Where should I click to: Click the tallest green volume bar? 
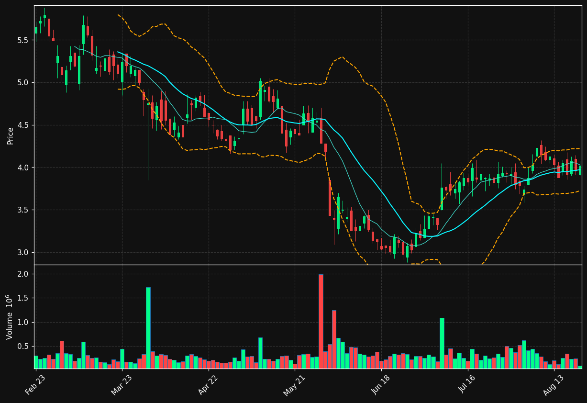tap(148, 328)
